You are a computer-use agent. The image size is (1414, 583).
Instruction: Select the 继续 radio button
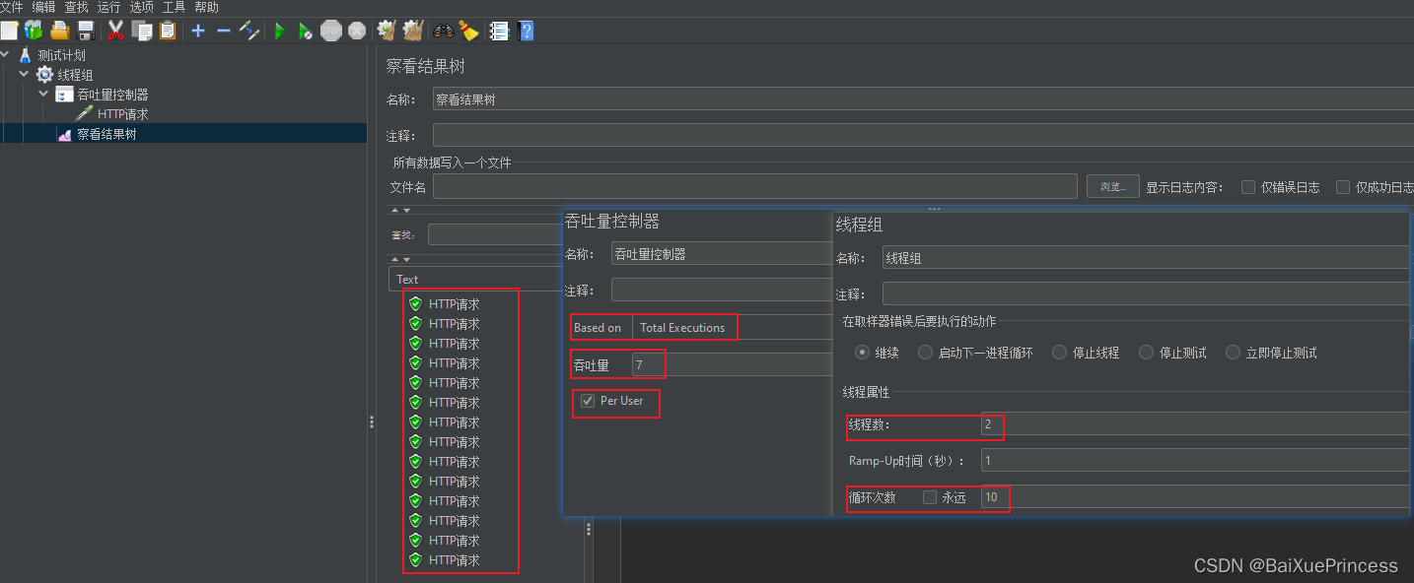(862, 354)
